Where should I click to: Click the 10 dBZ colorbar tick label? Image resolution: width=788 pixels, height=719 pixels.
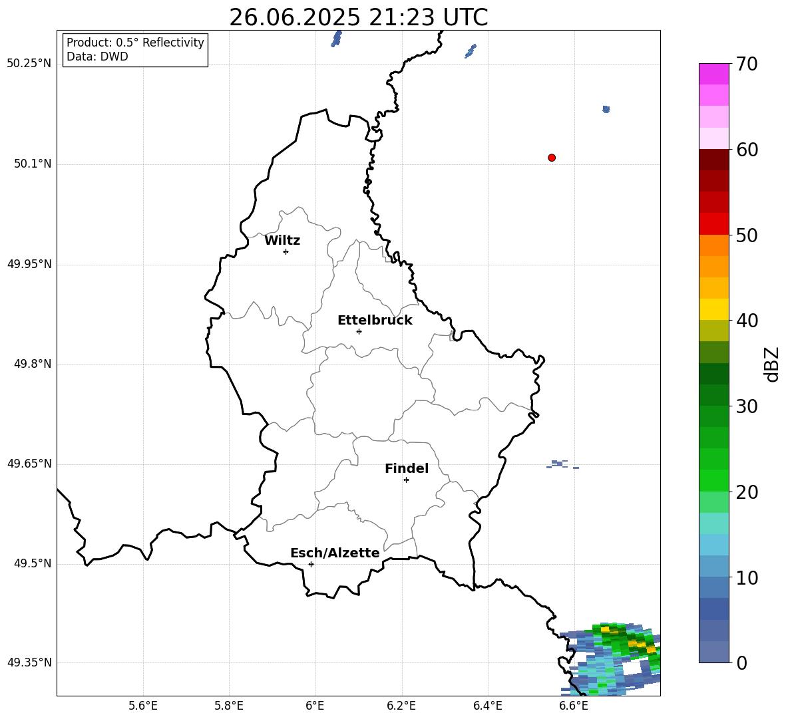[747, 578]
